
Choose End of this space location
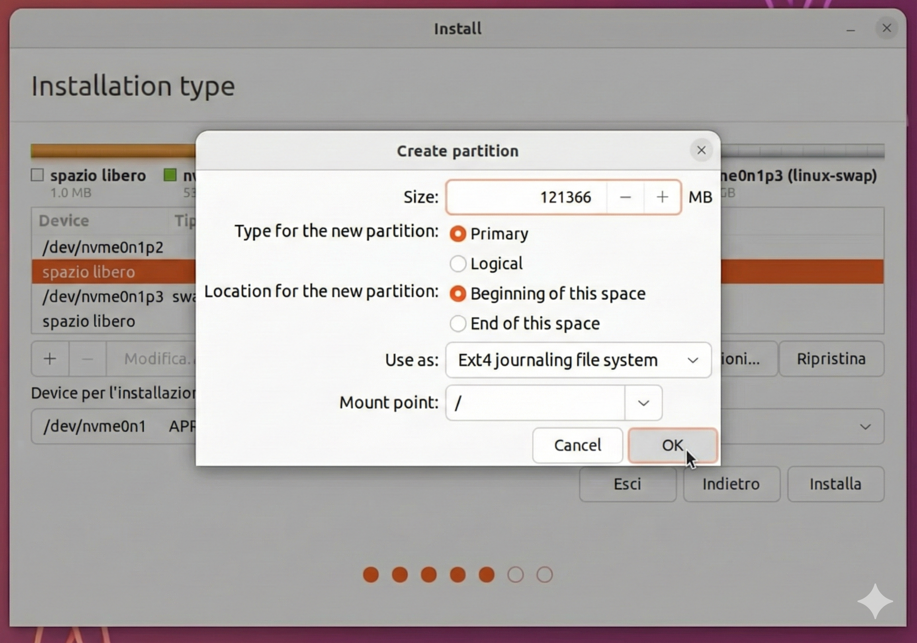(x=458, y=323)
